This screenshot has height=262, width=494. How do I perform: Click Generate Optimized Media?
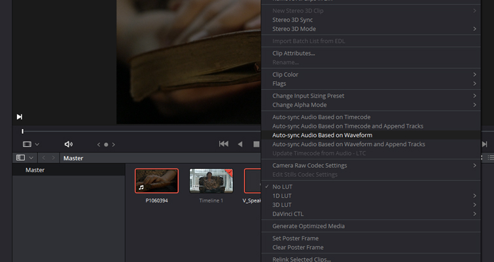[x=308, y=226]
